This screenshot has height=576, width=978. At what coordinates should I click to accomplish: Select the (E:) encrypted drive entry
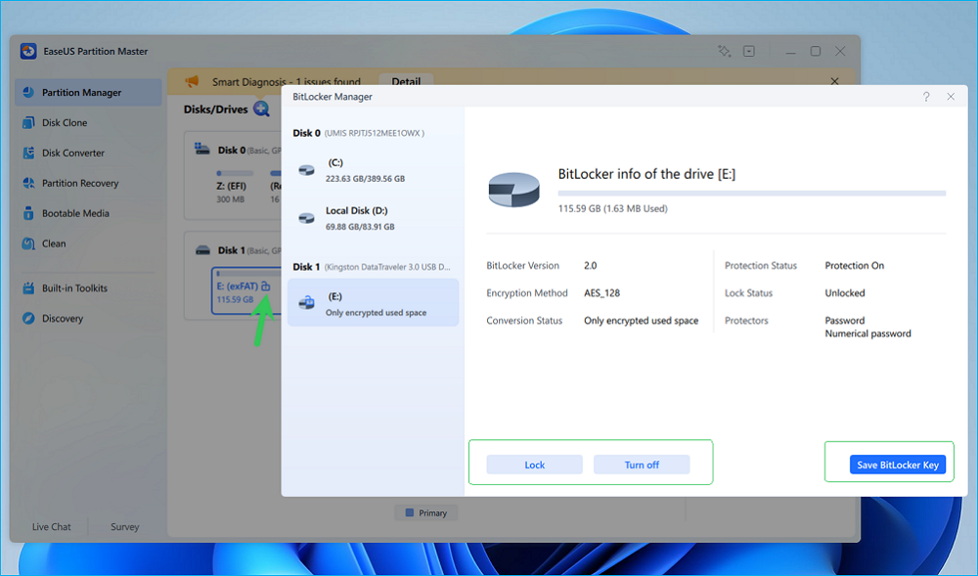[x=373, y=303]
